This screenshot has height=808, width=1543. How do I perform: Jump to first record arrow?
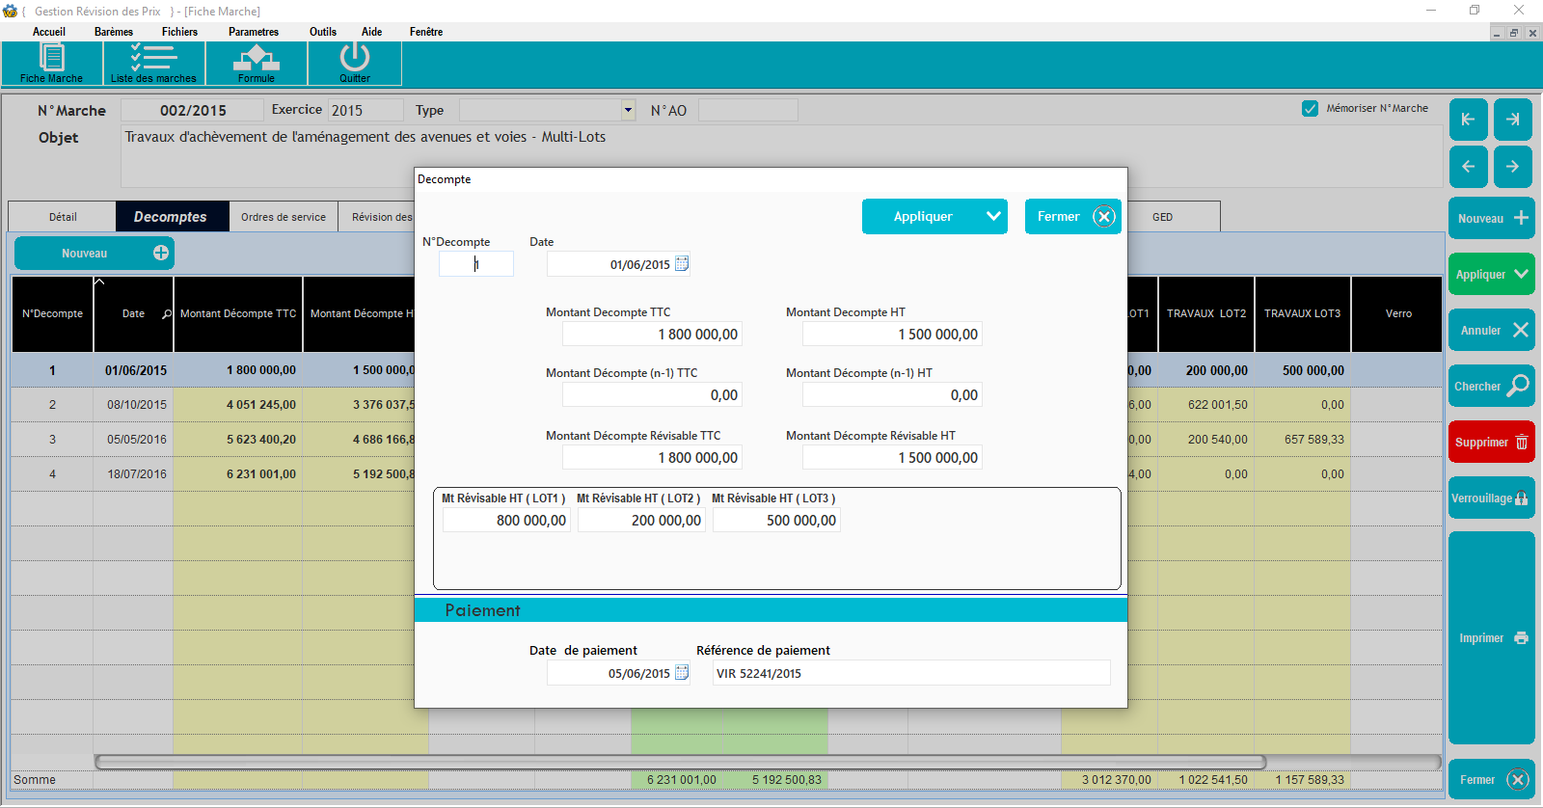pyautogui.click(x=1468, y=120)
